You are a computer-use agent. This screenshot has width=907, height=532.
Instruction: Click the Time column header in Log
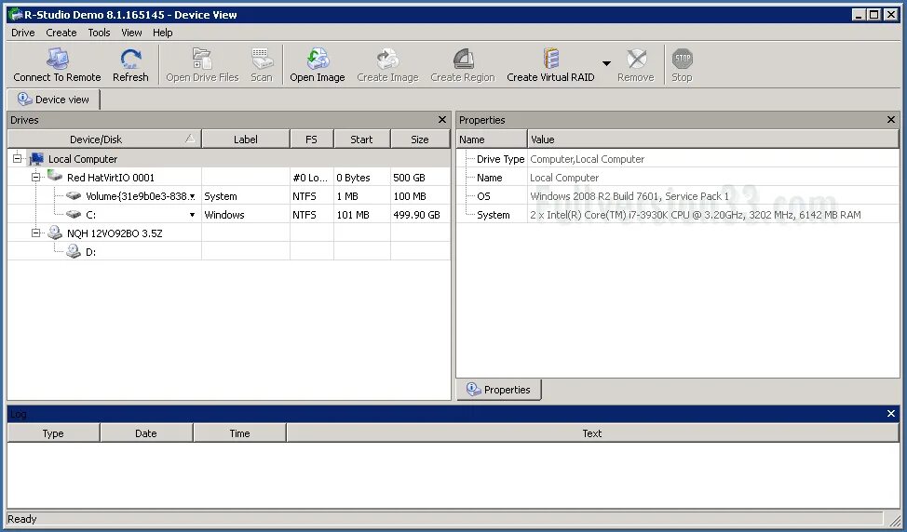click(239, 433)
